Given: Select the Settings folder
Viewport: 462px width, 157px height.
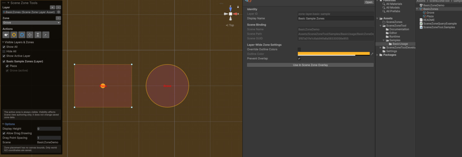Looking at the screenshot, I should [389, 51].
